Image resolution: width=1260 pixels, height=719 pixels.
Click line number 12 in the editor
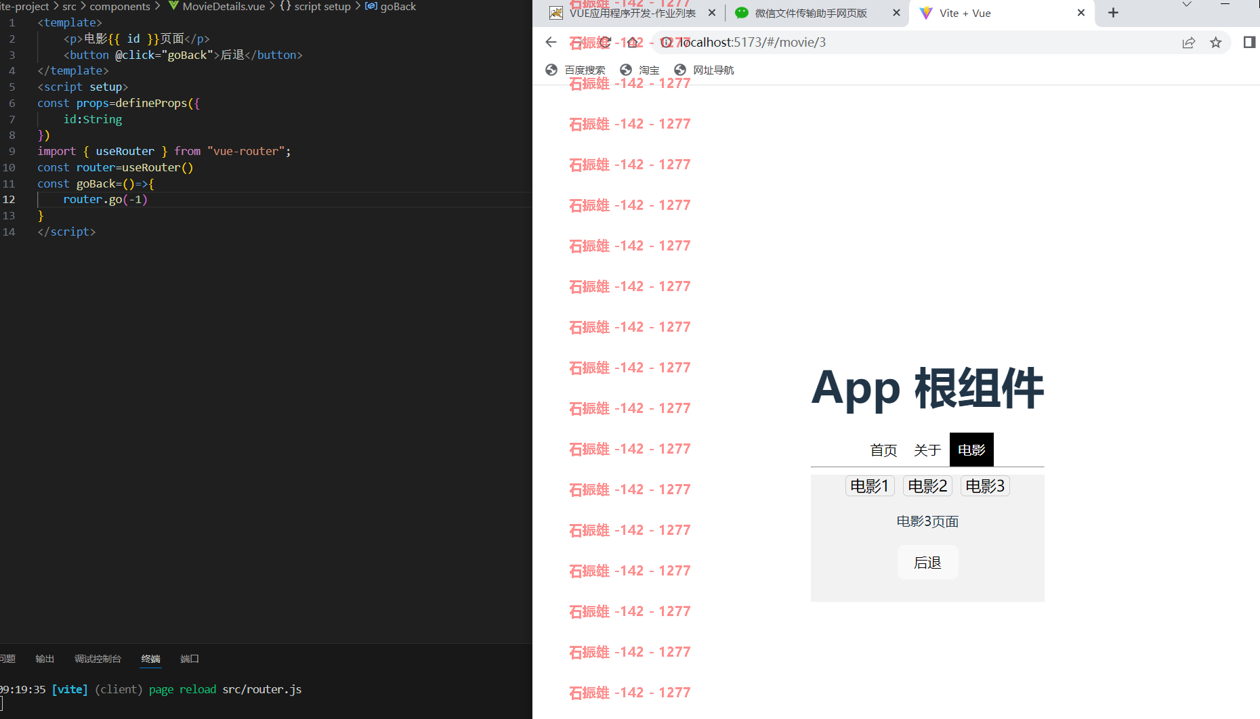coord(9,199)
